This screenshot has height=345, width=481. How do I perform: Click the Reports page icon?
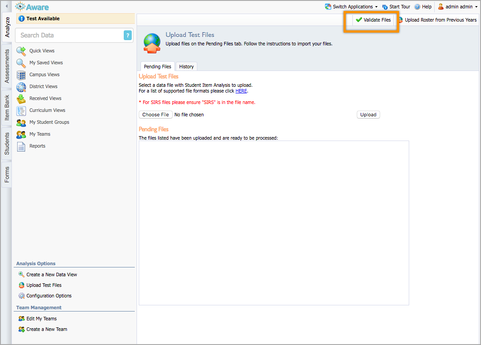pos(21,146)
